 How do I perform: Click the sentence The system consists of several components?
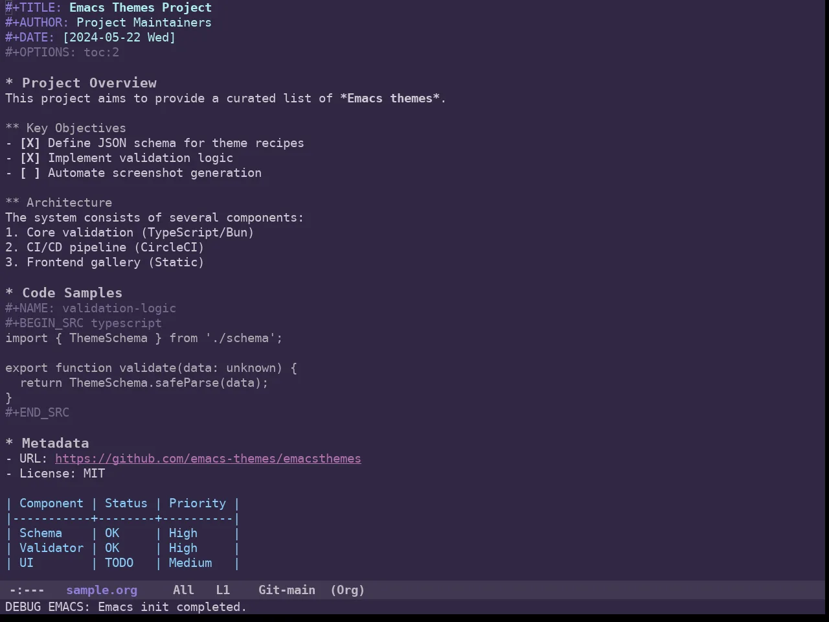coord(154,218)
